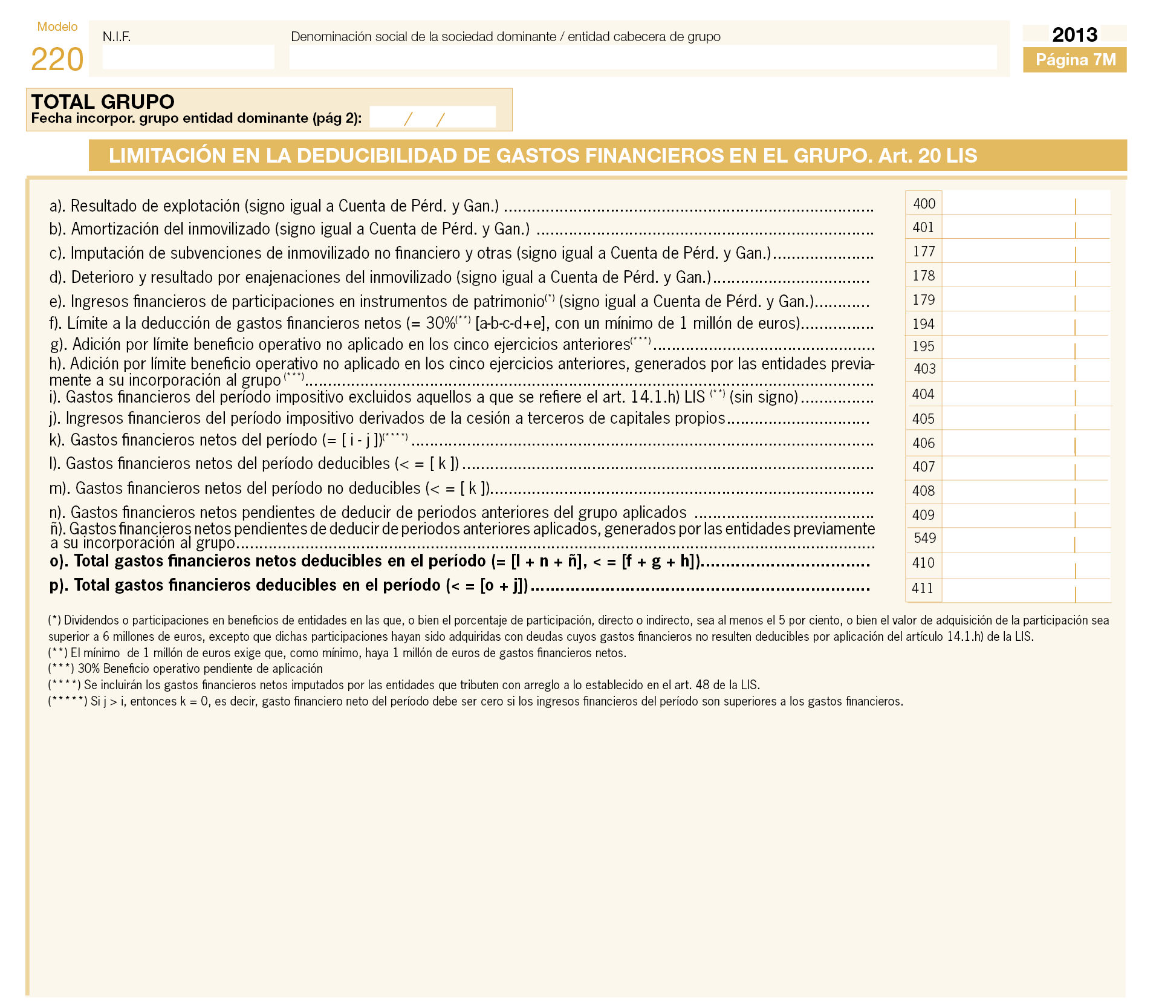Select the input box for code 407
Image resolution: width=1159 pixels, height=1006 pixels.
pyautogui.click(x=1026, y=468)
